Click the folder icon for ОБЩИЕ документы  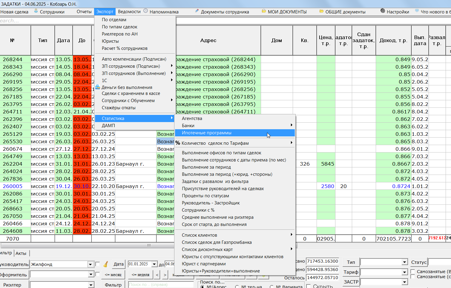(x=321, y=11)
